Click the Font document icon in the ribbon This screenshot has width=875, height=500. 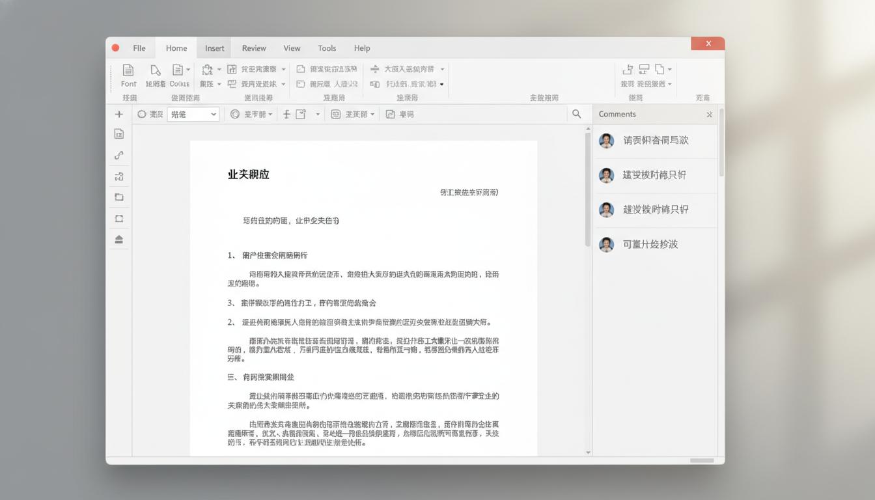(x=128, y=70)
